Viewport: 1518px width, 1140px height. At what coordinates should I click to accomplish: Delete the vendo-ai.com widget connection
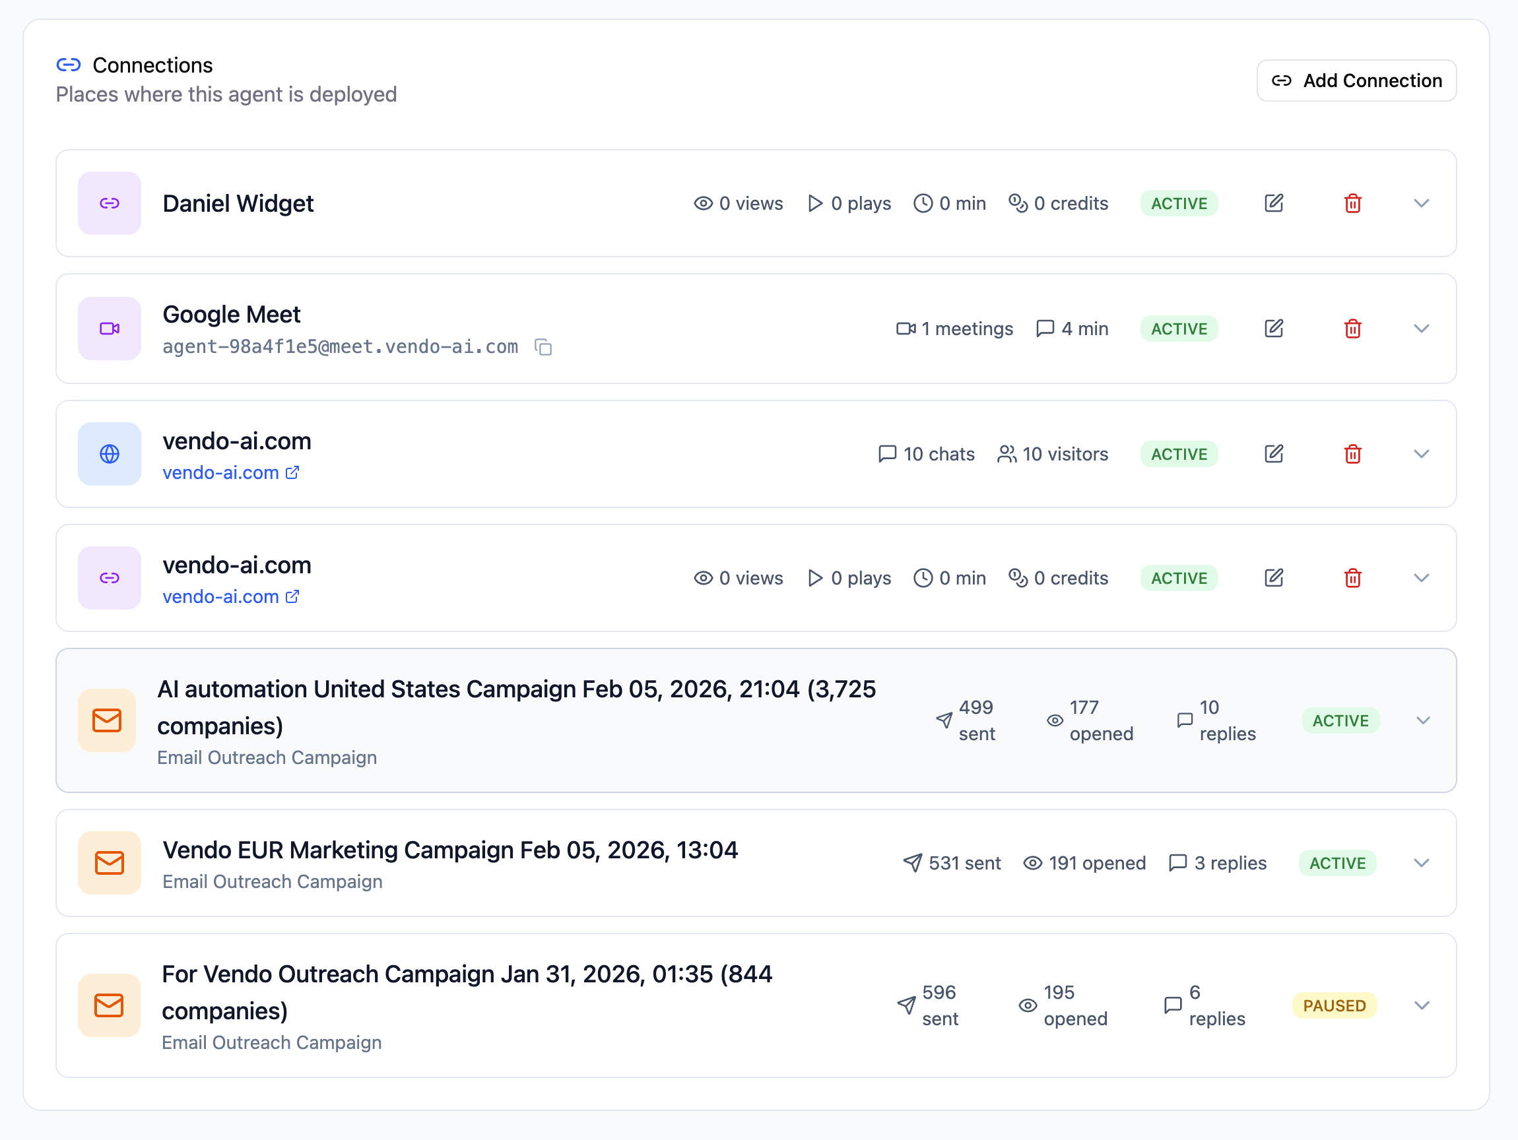point(1352,577)
